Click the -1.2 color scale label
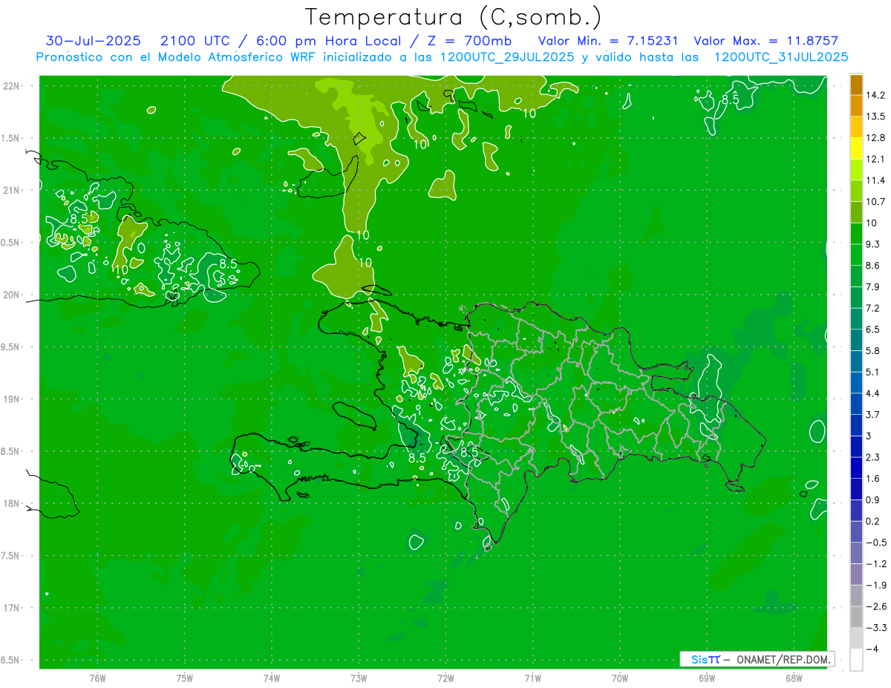The height and width of the screenshot is (688, 891). 876,564
